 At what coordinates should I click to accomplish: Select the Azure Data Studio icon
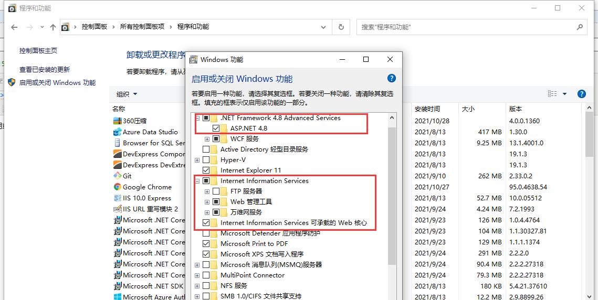tap(118, 132)
